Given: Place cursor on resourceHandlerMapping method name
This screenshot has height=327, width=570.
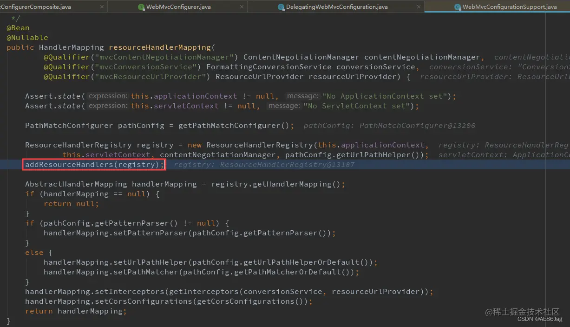Looking at the screenshot, I should tap(160, 47).
